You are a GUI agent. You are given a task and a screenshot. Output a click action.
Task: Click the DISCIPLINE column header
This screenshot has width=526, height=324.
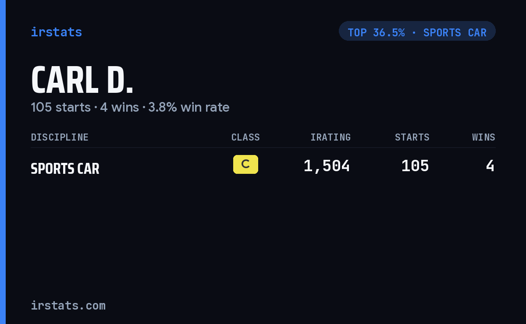pyautogui.click(x=60, y=137)
